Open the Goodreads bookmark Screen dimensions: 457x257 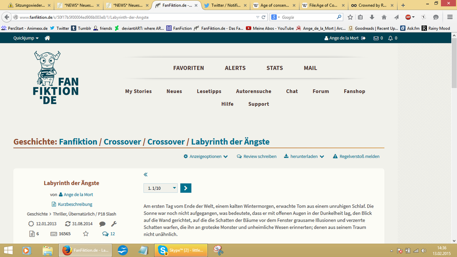(373, 28)
